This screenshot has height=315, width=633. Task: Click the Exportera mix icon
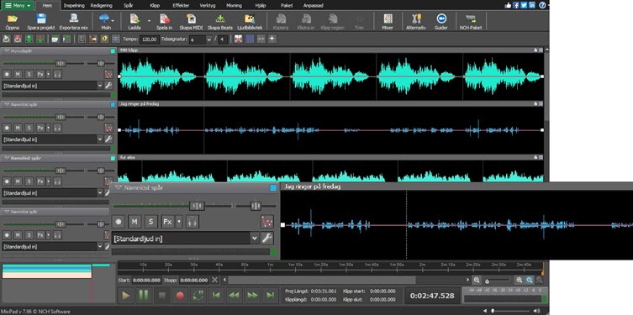73,21
